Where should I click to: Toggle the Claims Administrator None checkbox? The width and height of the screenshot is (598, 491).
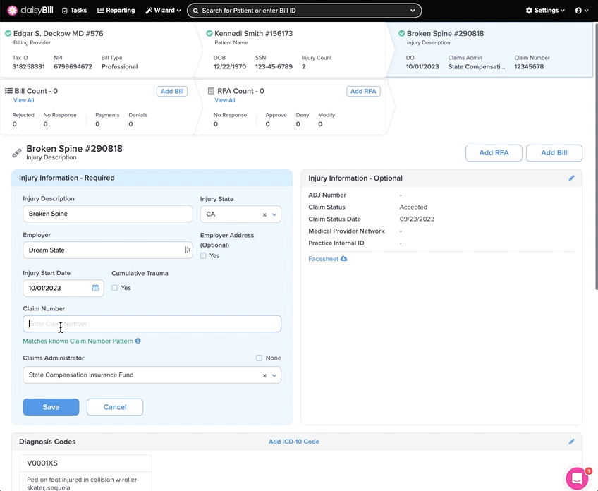point(259,358)
